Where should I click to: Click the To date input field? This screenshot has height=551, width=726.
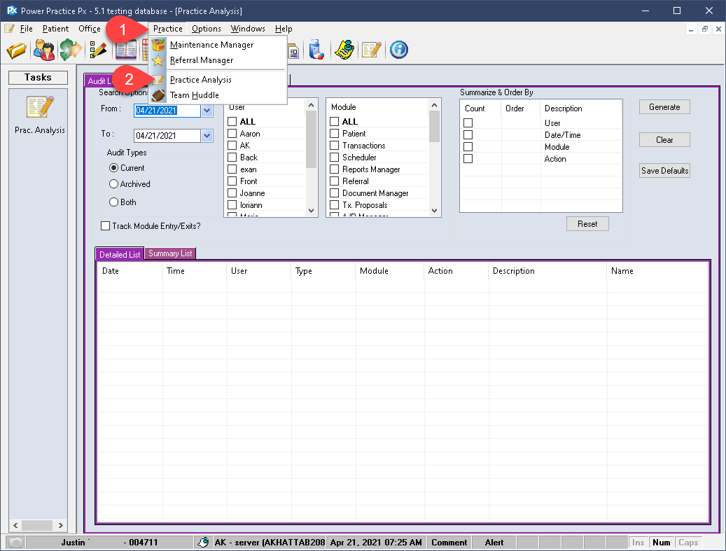(x=167, y=136)
